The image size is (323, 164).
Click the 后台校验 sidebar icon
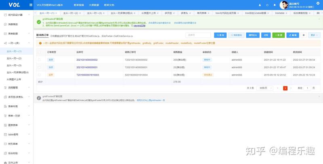click(6, 153)
